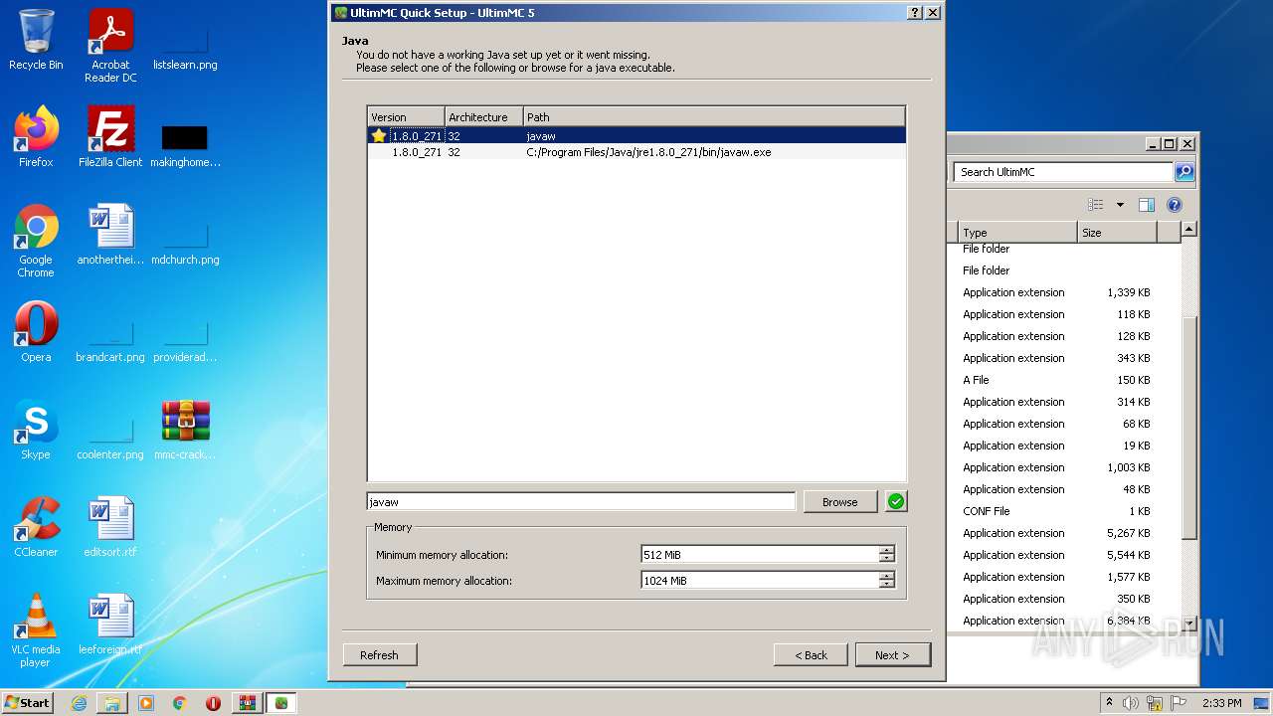This screenshot has height=716, width=1273.
Task: Click the Search UltimMC field
Action: point(1062,172)
